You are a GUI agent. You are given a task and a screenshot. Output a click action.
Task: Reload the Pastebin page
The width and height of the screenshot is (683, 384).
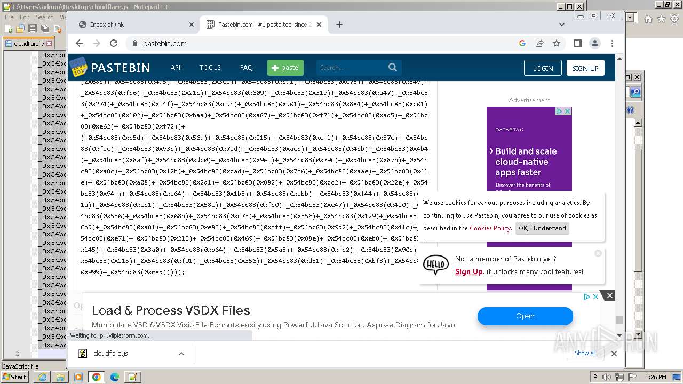click(114, 43)
